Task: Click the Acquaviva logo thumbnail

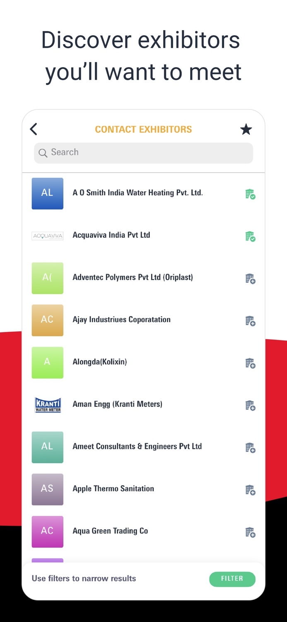Action: [48, 236]
